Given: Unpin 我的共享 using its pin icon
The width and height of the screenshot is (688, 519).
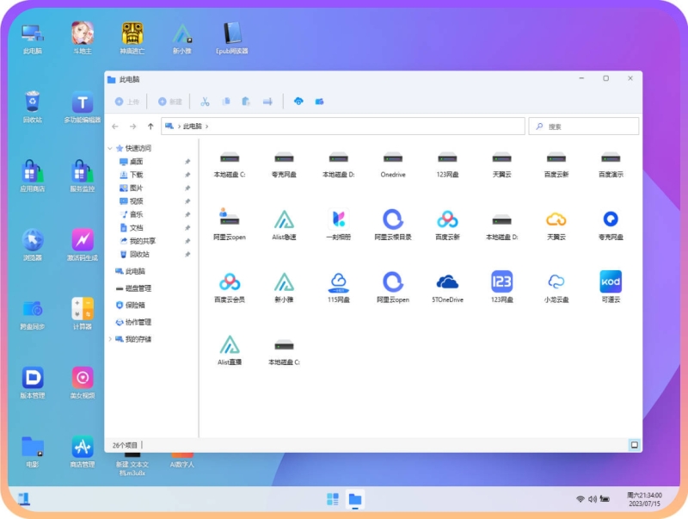Looking at the screenshot, I should tap(187, 241).
